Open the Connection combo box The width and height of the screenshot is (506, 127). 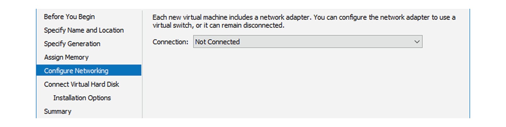(307, 42)
